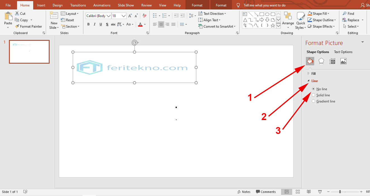The image size is (370, 196).
Task: Click the accessibility check icon in status bar
Action: coord(25,192)
